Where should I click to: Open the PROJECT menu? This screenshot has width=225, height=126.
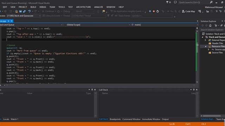[x=23, y=7]
